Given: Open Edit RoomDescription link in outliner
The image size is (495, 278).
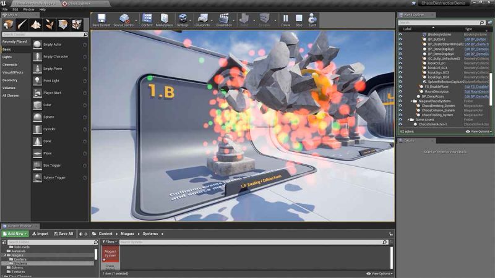Looking at the screenshot, I should [476, 91].
